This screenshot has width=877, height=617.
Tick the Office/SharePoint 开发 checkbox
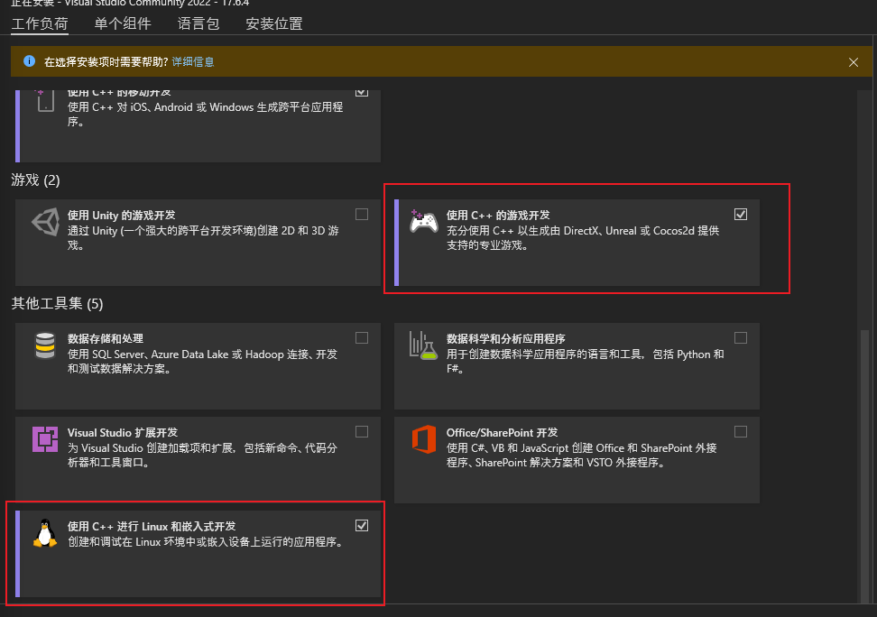741,432
